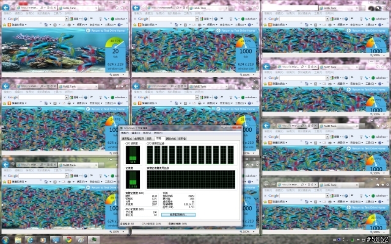
Task: Open Windows Media Player from taskbar
Action: (x=43, y=240)
